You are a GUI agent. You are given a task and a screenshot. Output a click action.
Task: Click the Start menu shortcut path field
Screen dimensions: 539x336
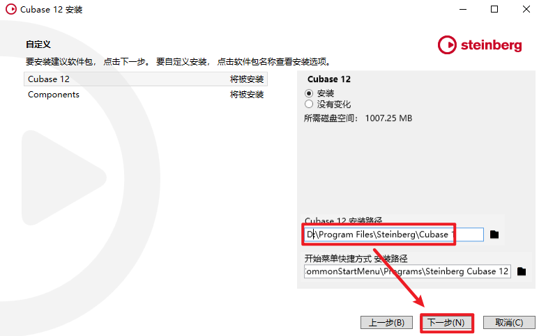click(407, 271)
